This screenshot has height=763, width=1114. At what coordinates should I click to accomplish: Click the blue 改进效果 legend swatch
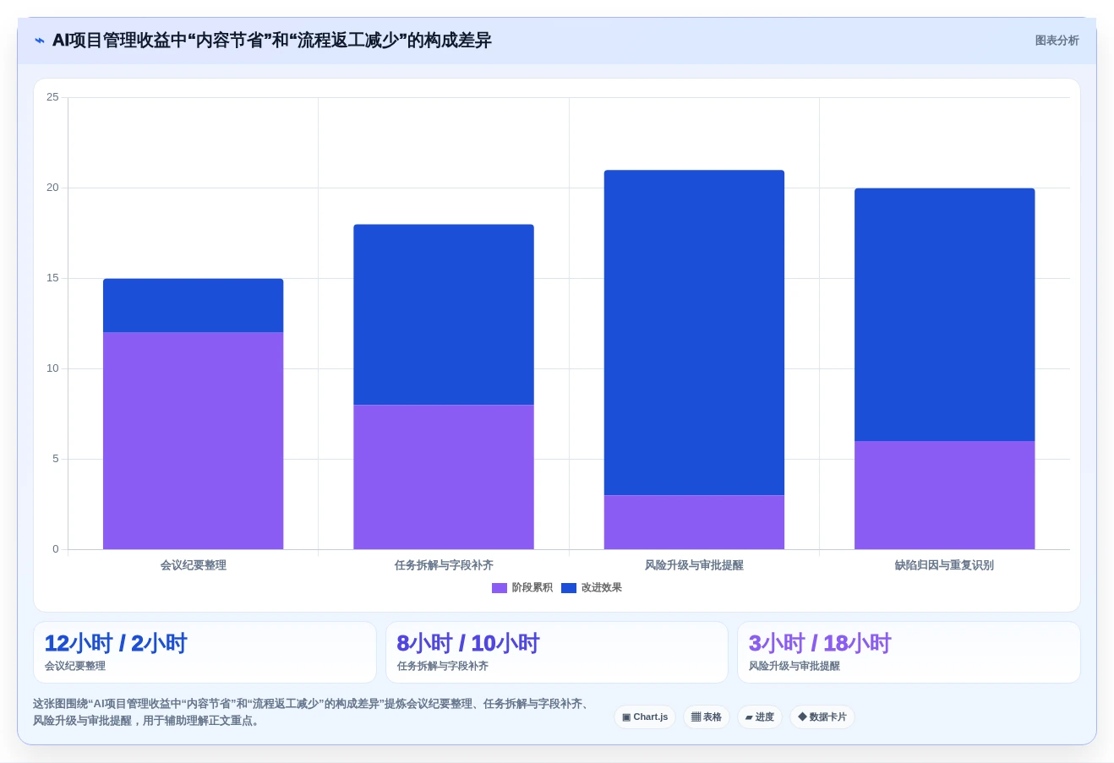coord(569,588)
